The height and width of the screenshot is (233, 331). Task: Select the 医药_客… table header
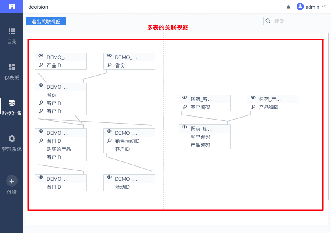[x=205, y=99]
